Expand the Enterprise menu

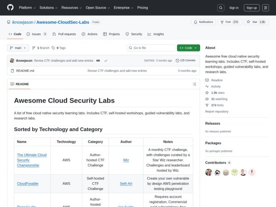coord(123,8)
